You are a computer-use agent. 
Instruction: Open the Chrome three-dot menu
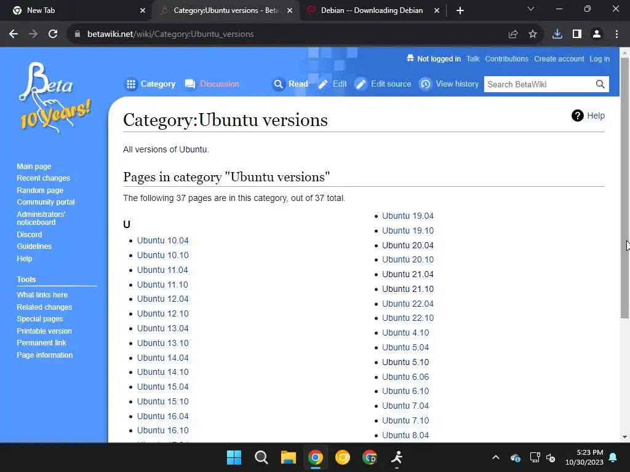point(616,34)
